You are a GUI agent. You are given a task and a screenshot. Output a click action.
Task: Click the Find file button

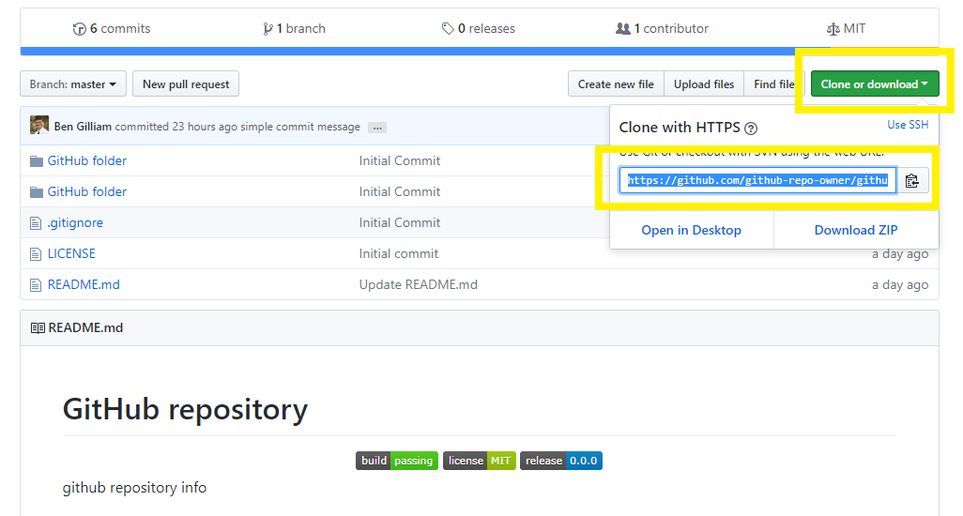click(x=773, y=84)
